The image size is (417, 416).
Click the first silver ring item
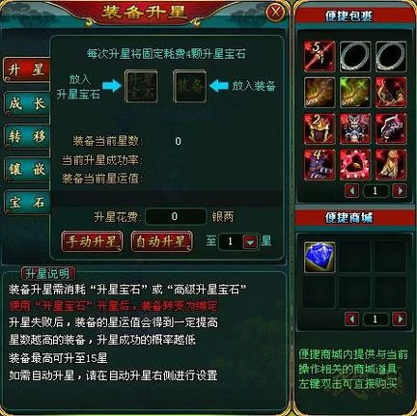[x=355, y=56]
